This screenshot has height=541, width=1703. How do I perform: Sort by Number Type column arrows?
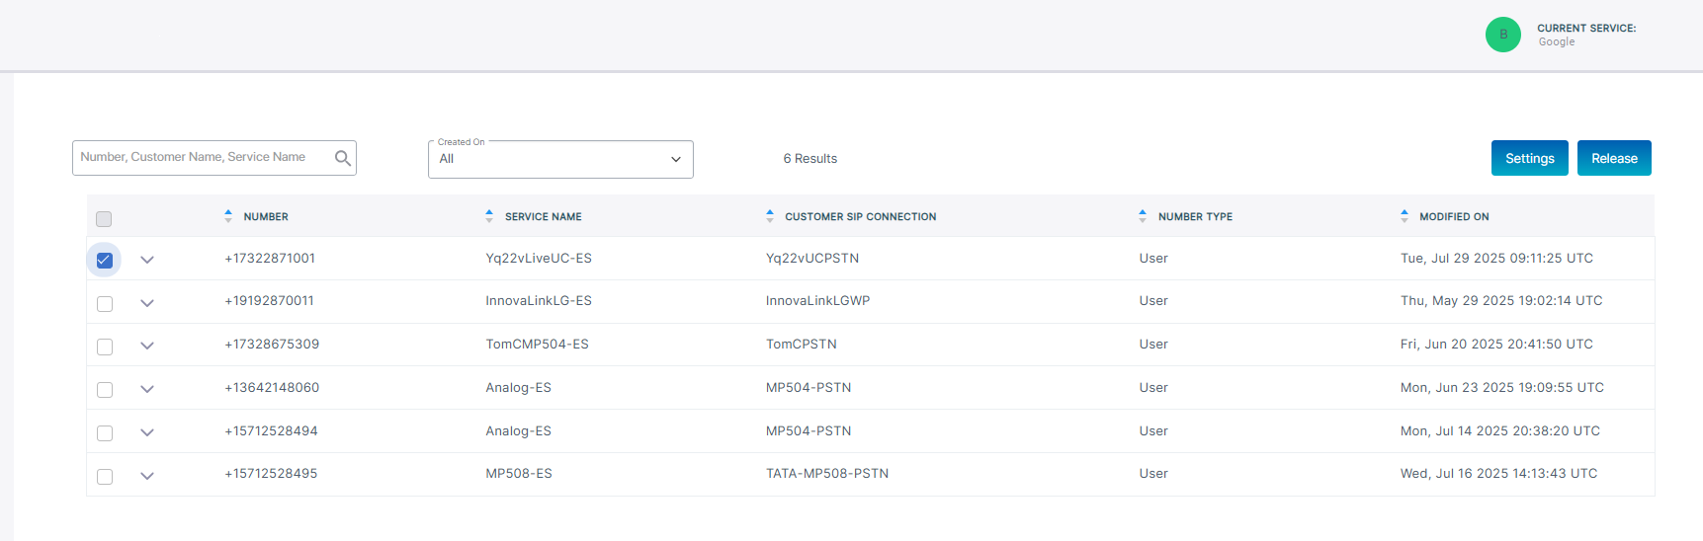(1143, 216)
